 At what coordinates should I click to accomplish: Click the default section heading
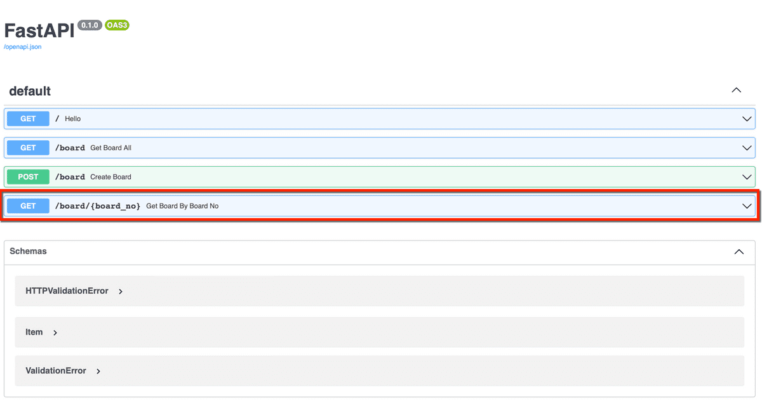30,91
